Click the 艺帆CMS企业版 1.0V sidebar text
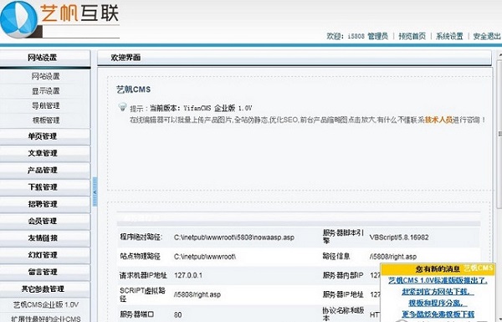502x322 pixels. coord(46,304)
